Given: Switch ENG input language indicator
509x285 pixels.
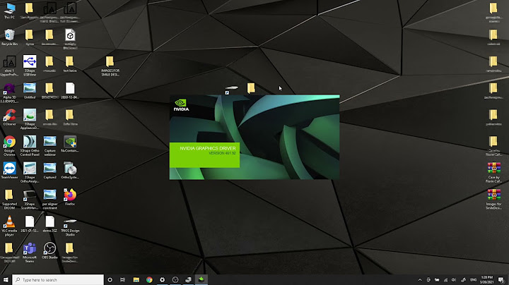Looking at the screenshot, I should [473, 280].
